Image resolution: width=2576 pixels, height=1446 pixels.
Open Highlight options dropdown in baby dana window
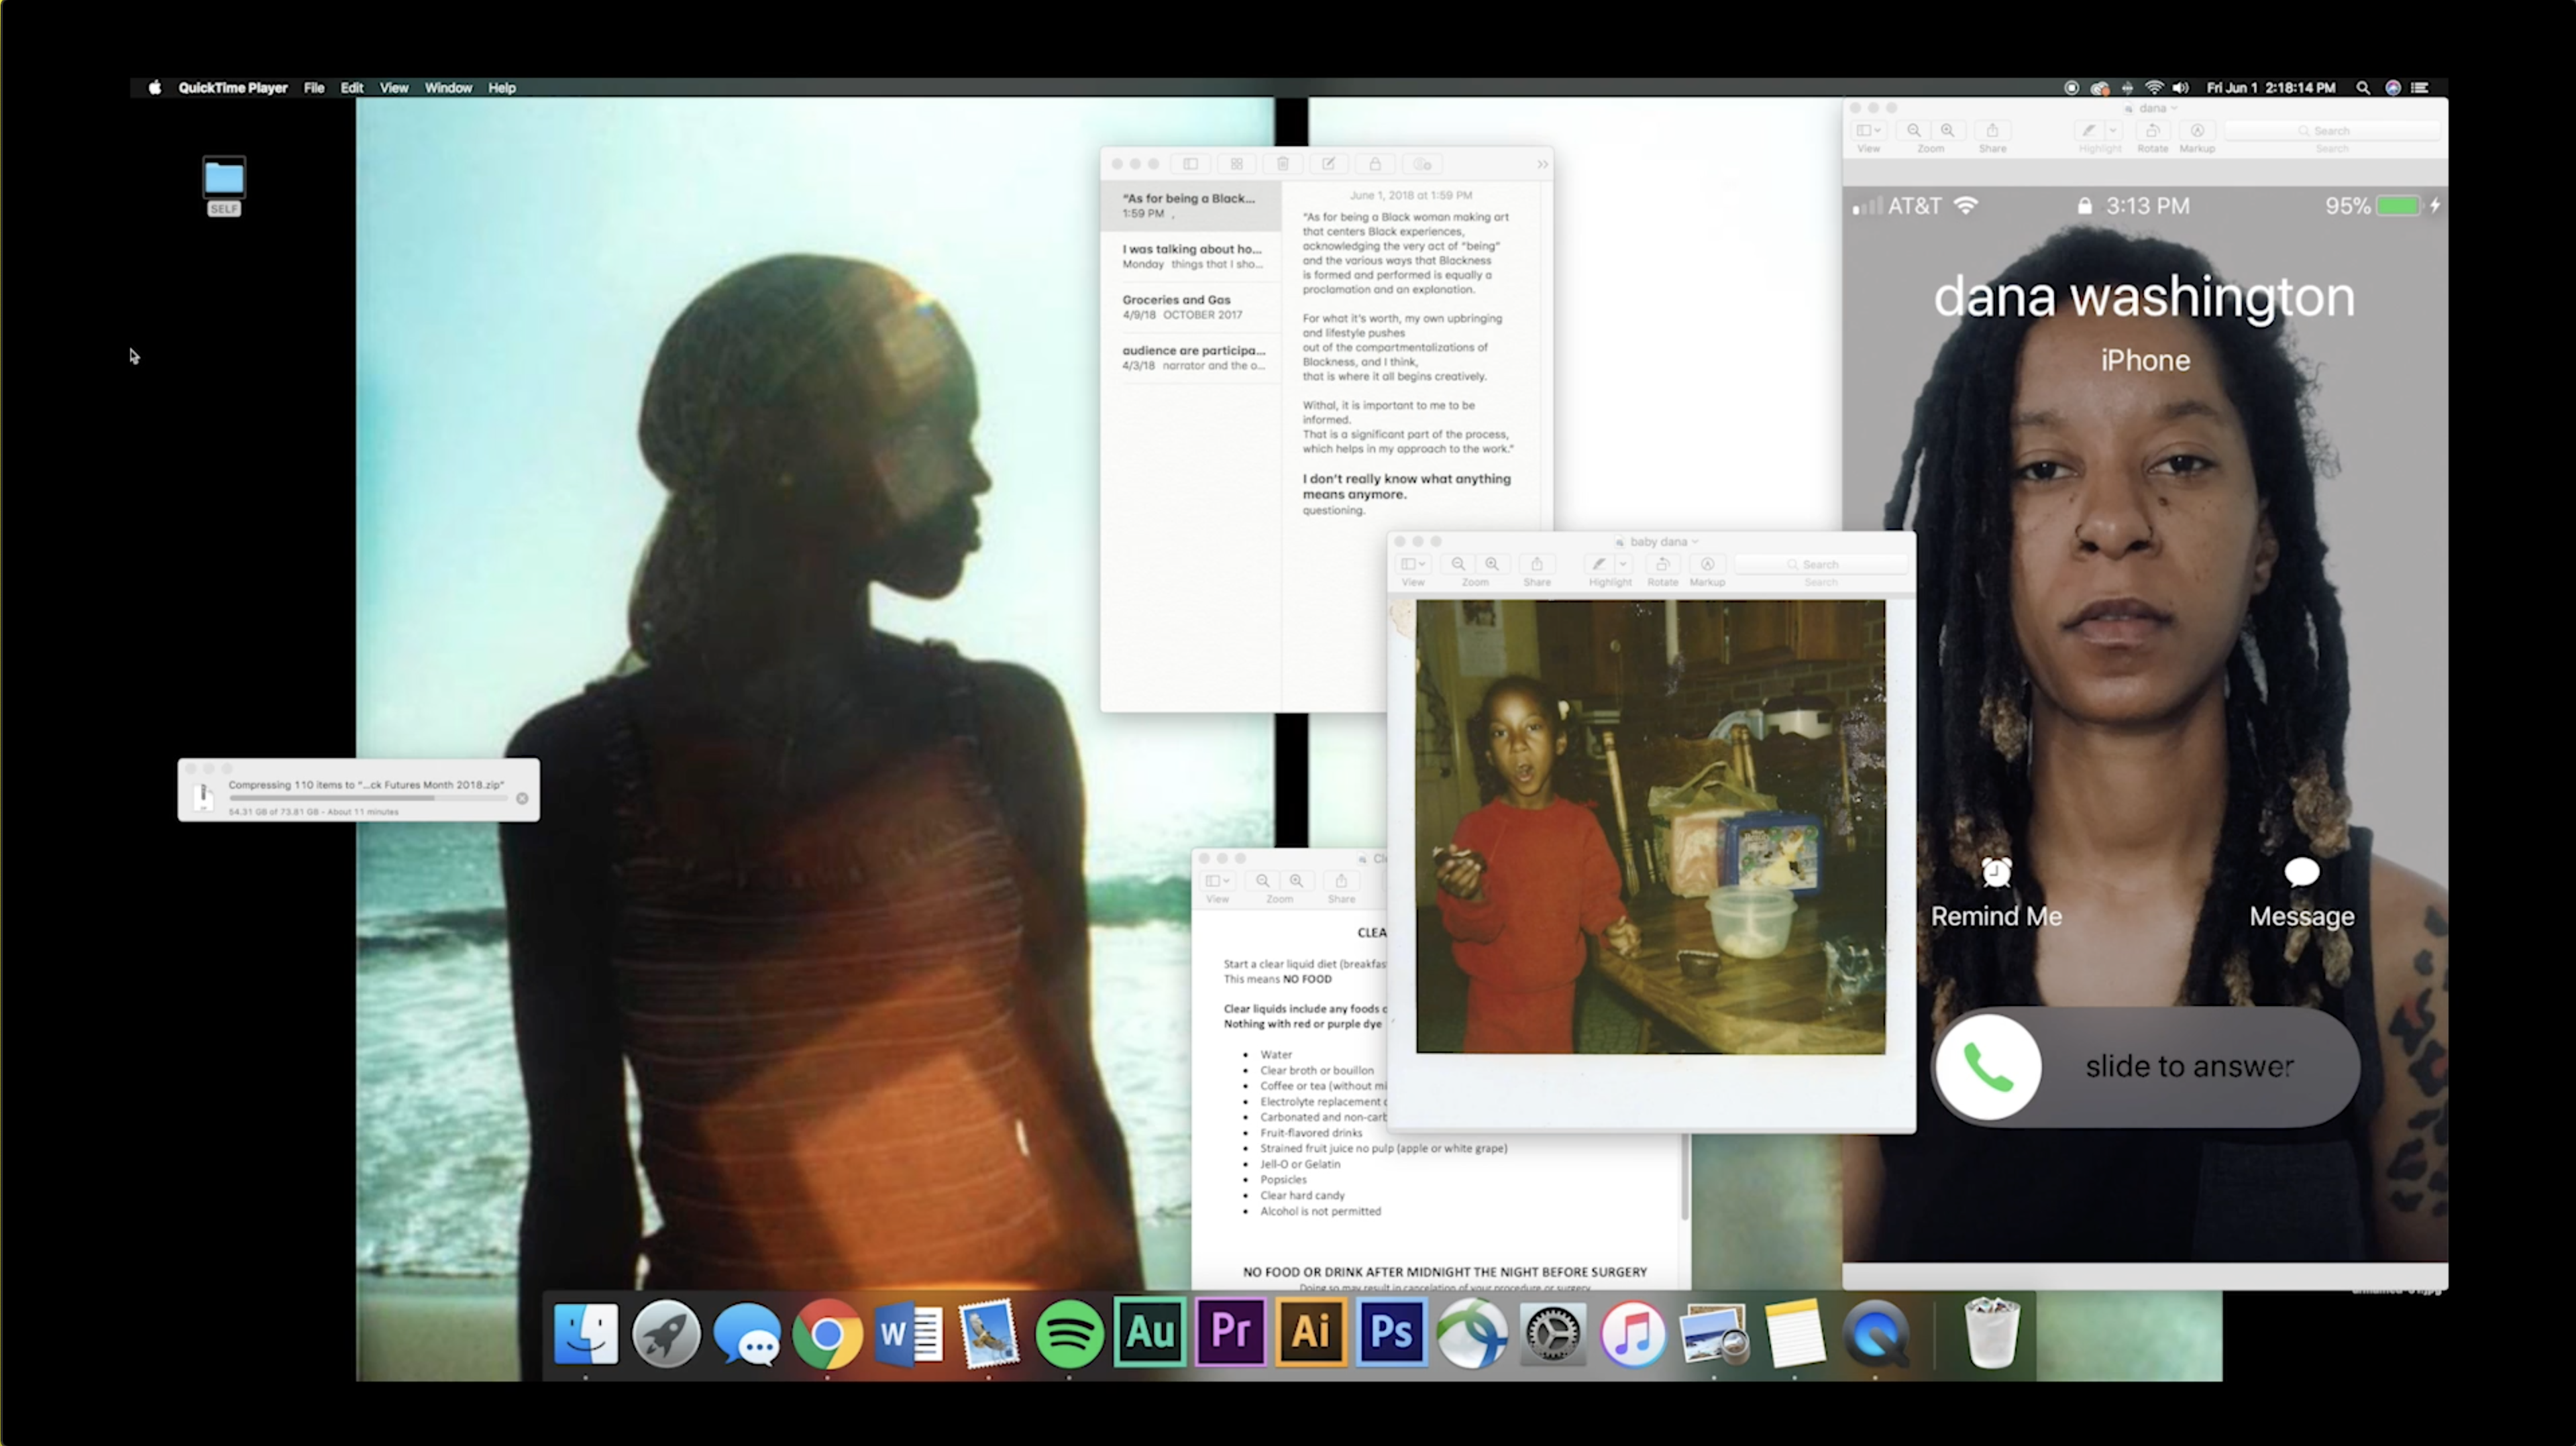pyautogui.click(x=1623, y=564)
